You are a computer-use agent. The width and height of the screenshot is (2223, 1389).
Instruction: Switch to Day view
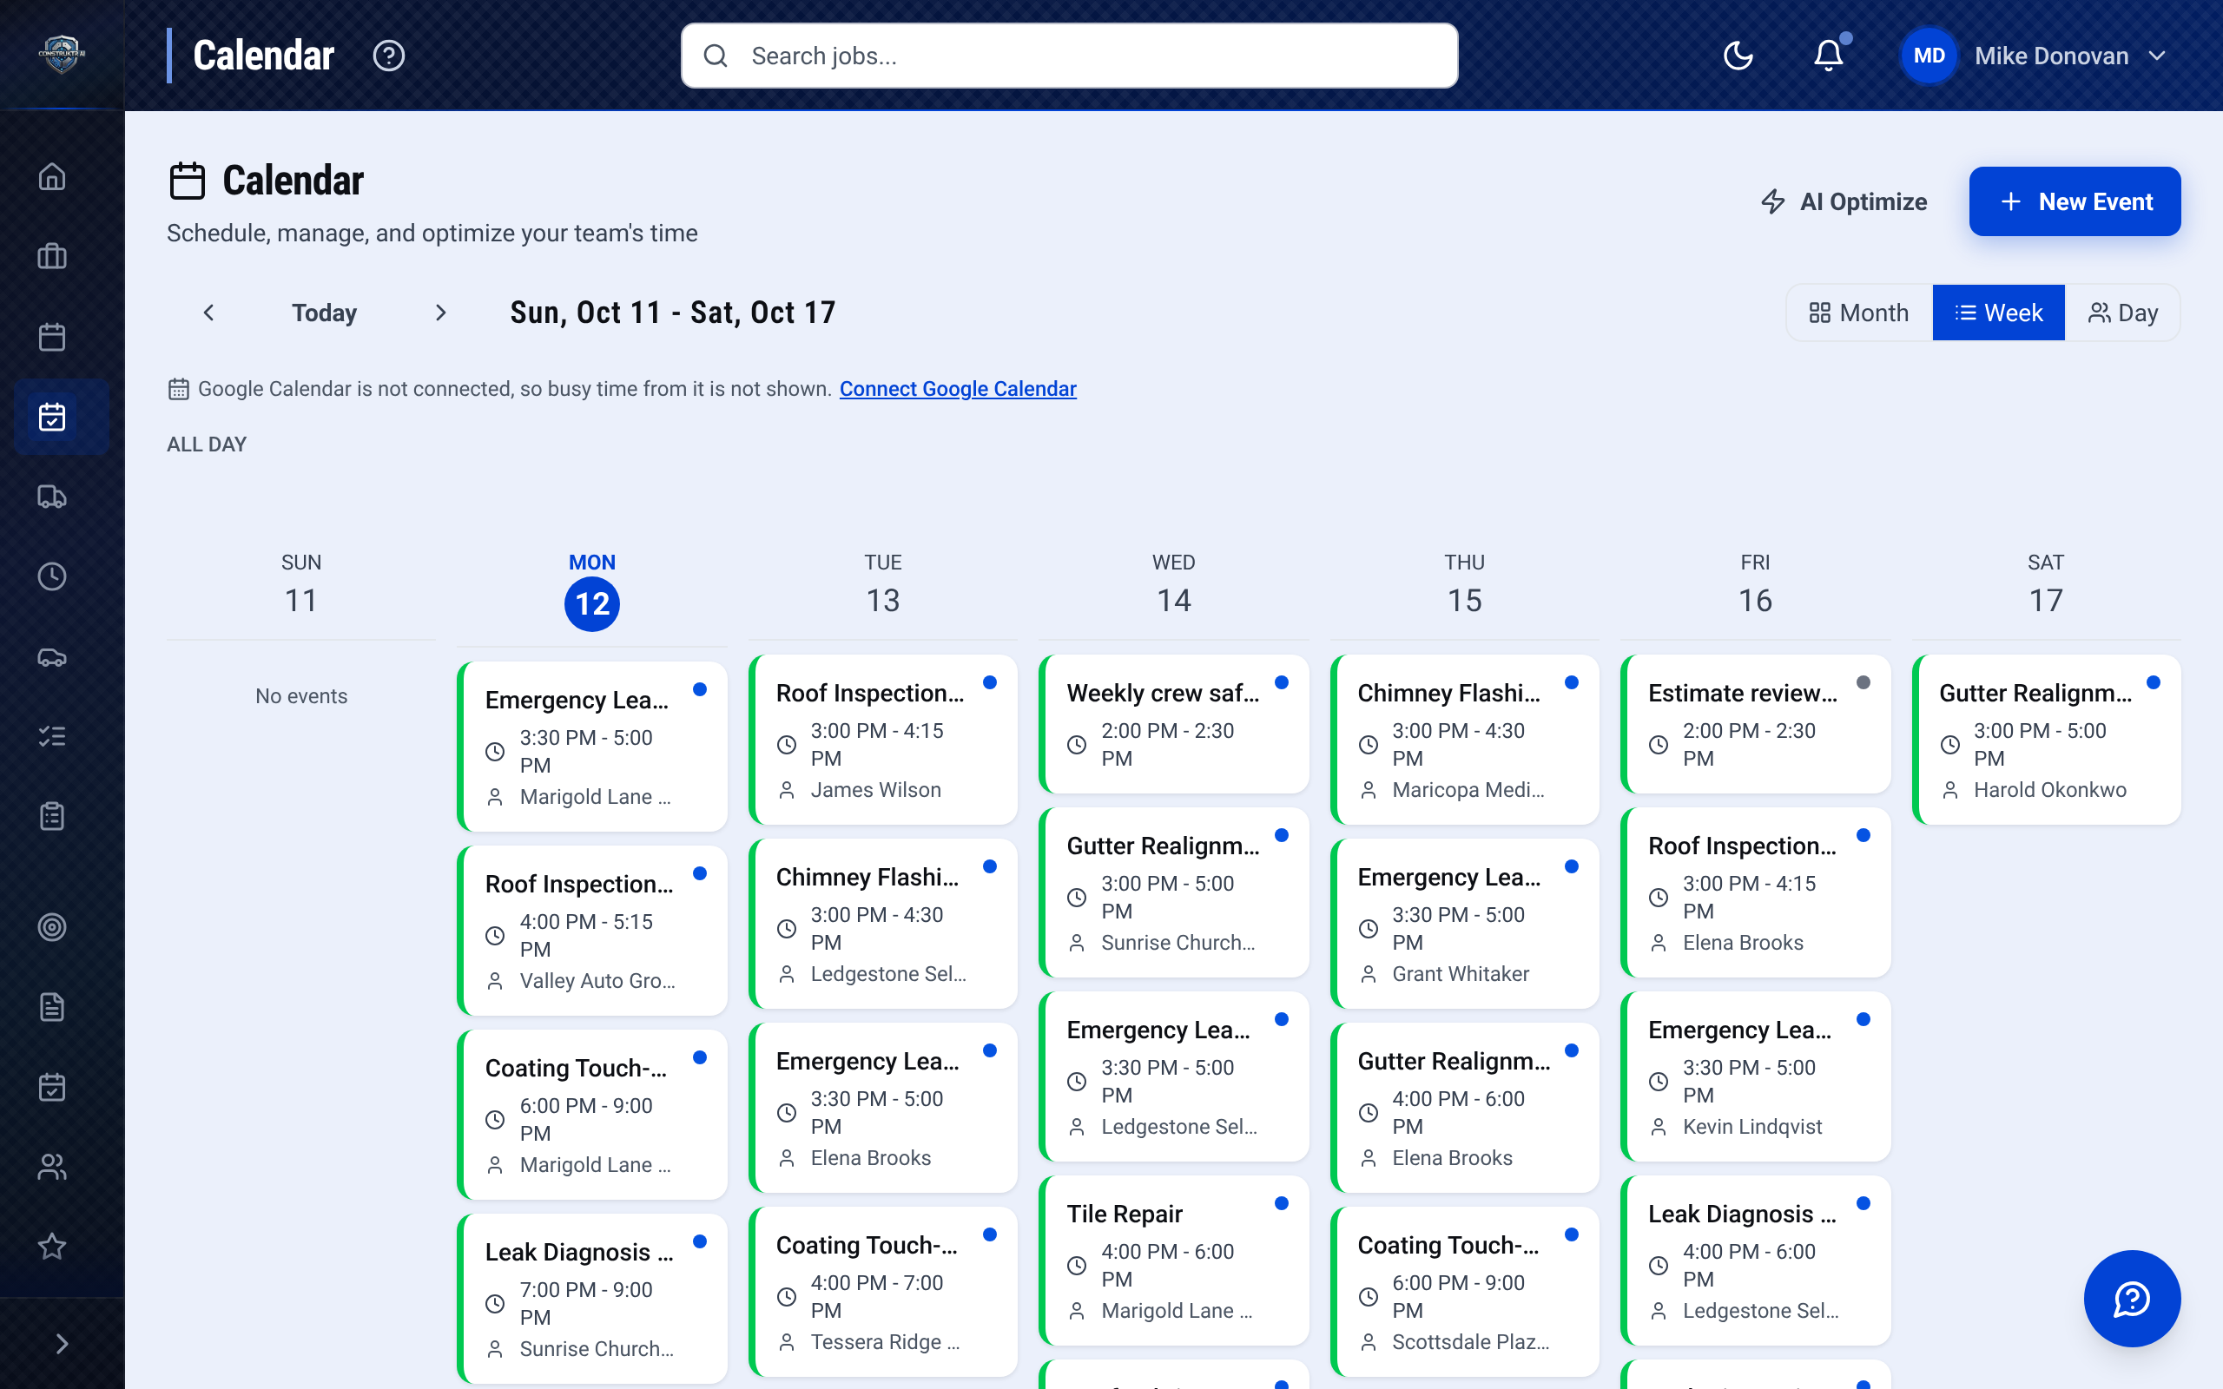point(2122,313)
